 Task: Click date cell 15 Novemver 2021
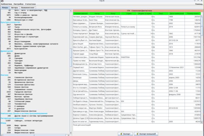pyautogui.click(x=177, y=67)
